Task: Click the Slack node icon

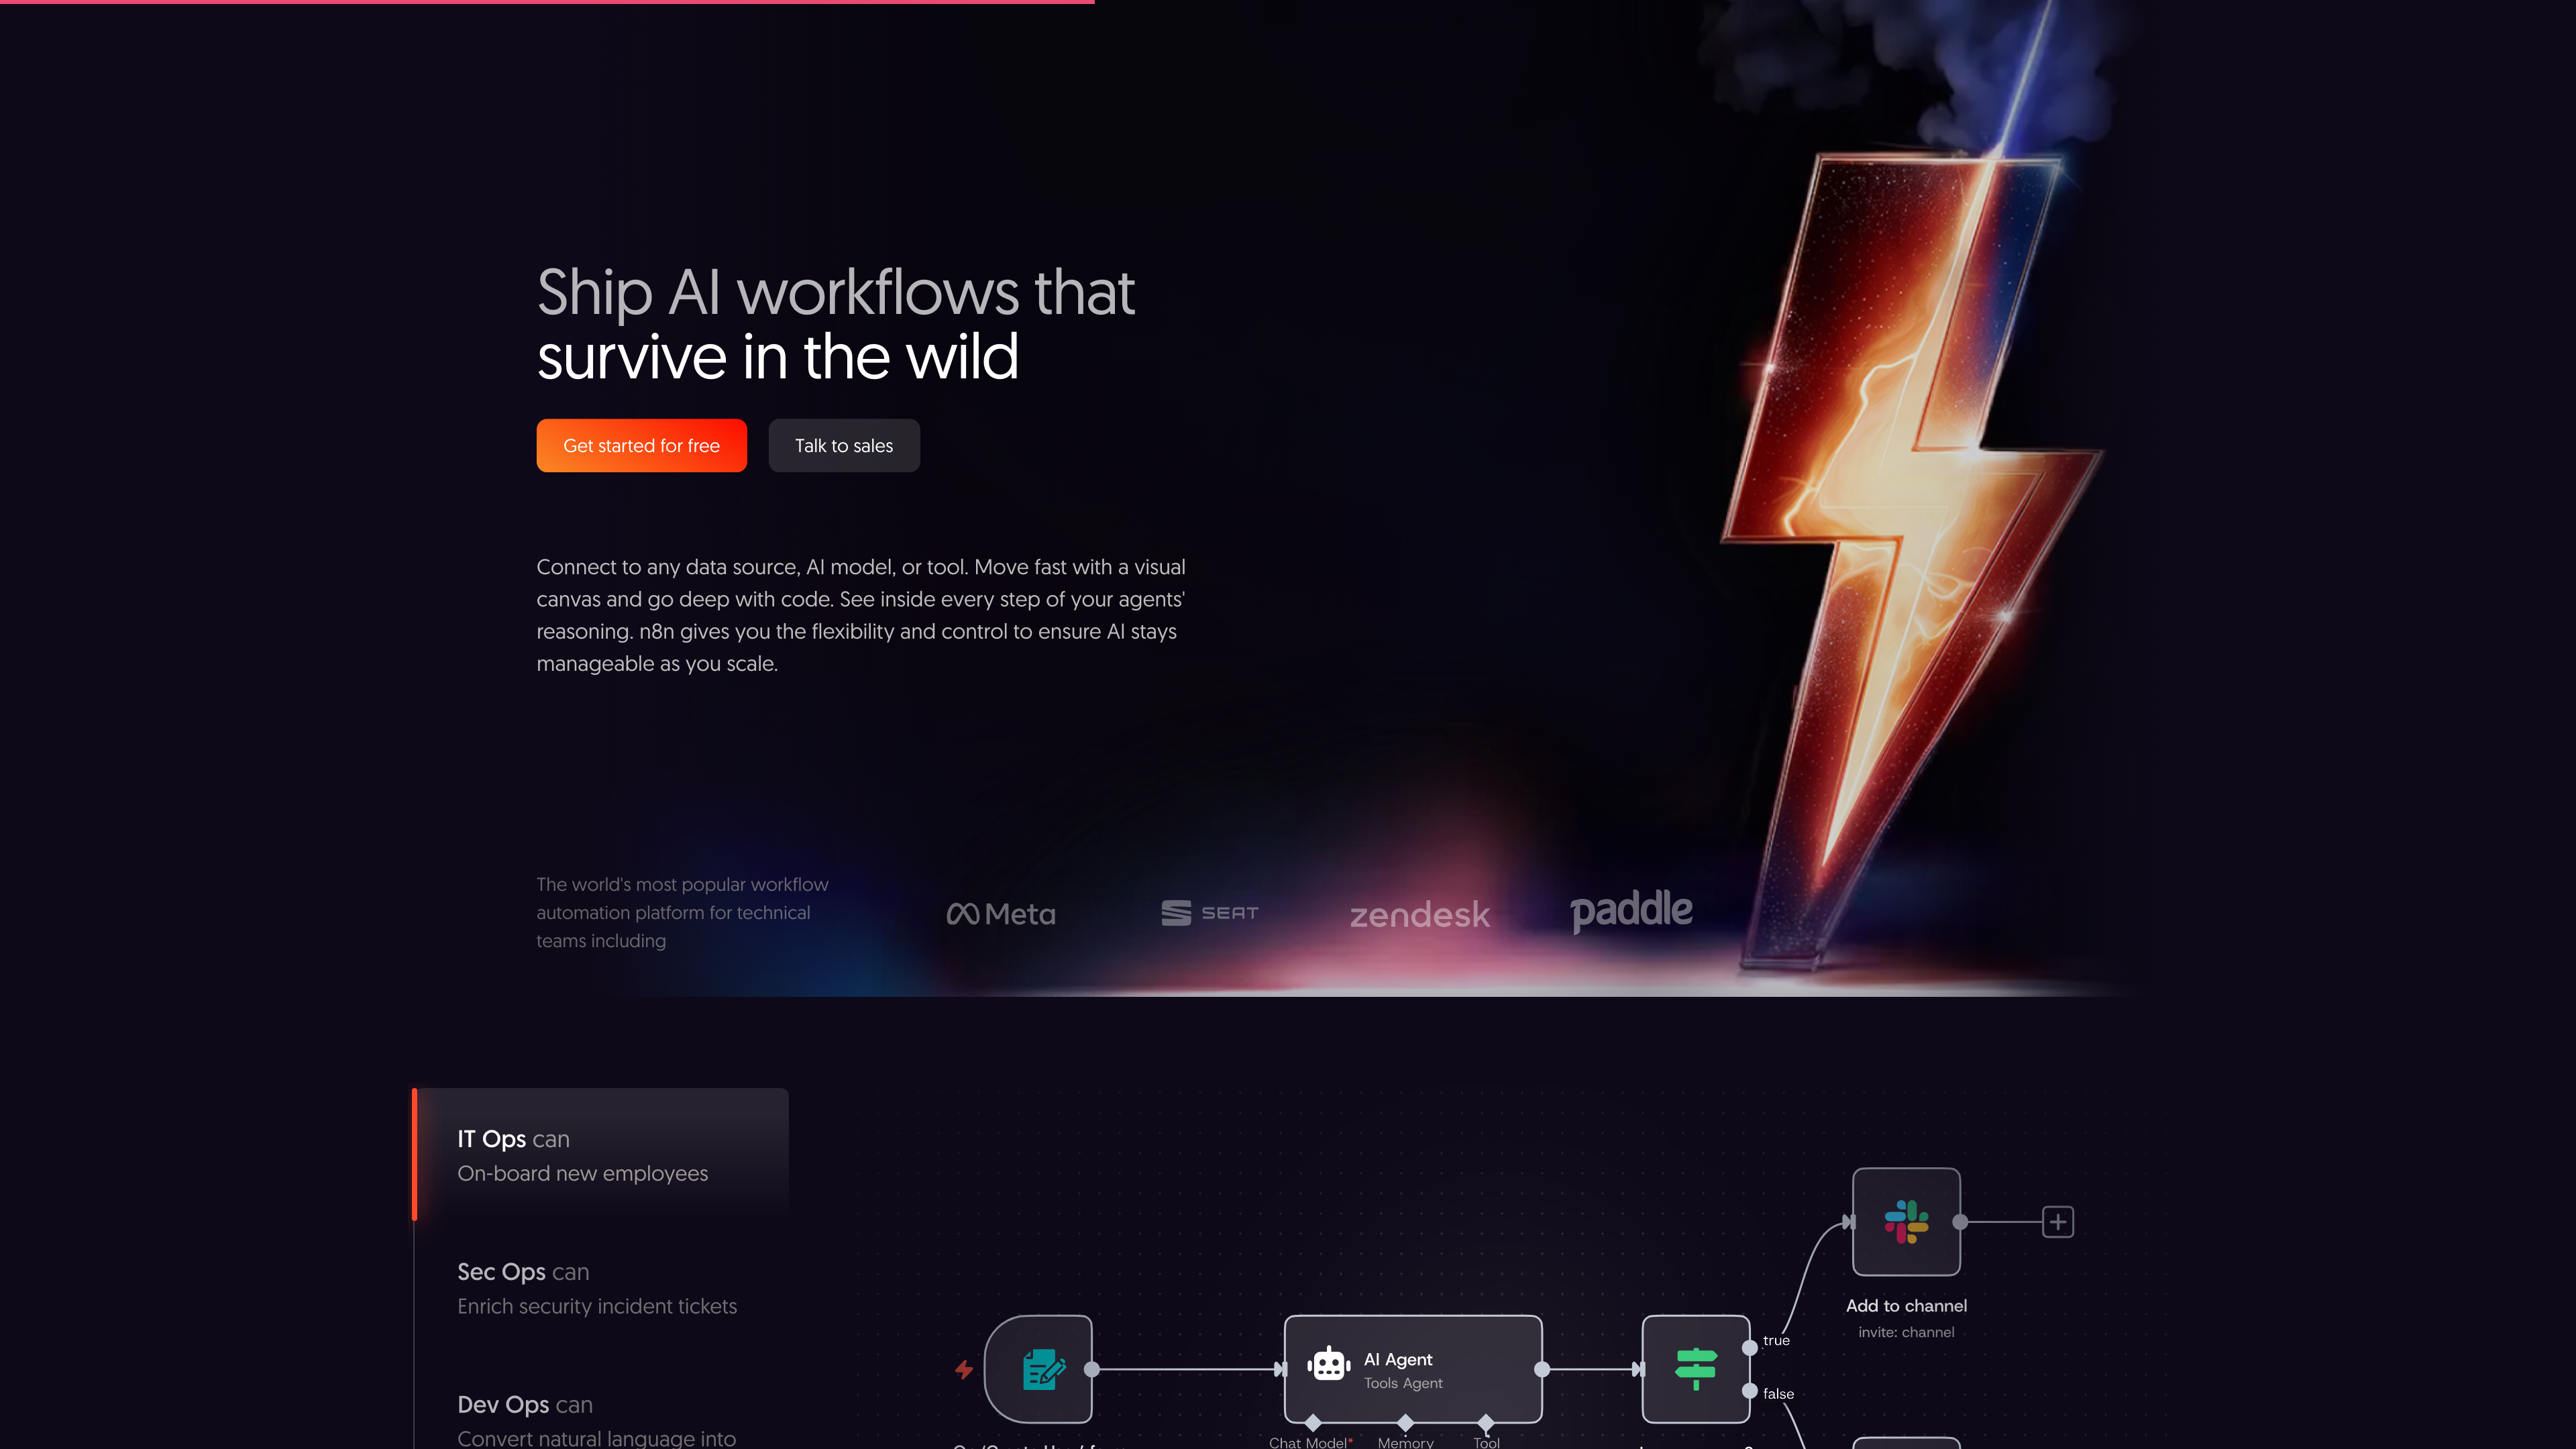Action: 1906,1221
